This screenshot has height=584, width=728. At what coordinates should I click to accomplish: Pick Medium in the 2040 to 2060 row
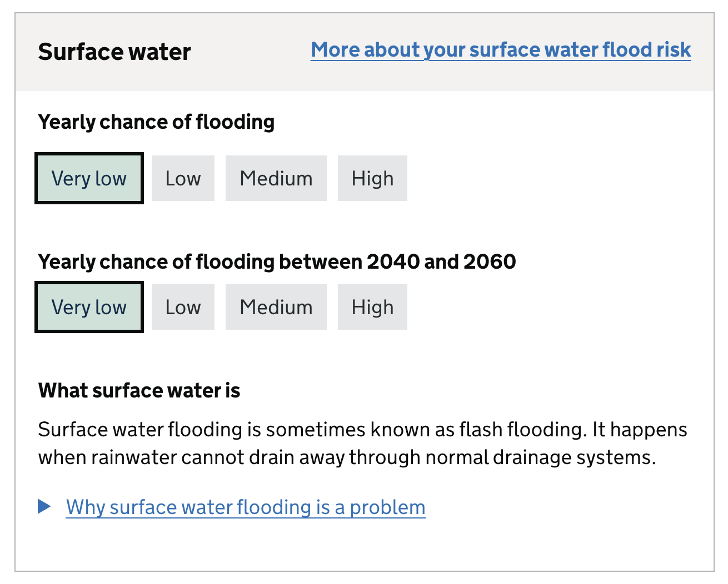[x=276, y=308]
